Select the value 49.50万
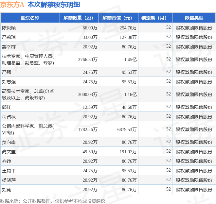Screen dimensions: 216x204 pos(90,152)
